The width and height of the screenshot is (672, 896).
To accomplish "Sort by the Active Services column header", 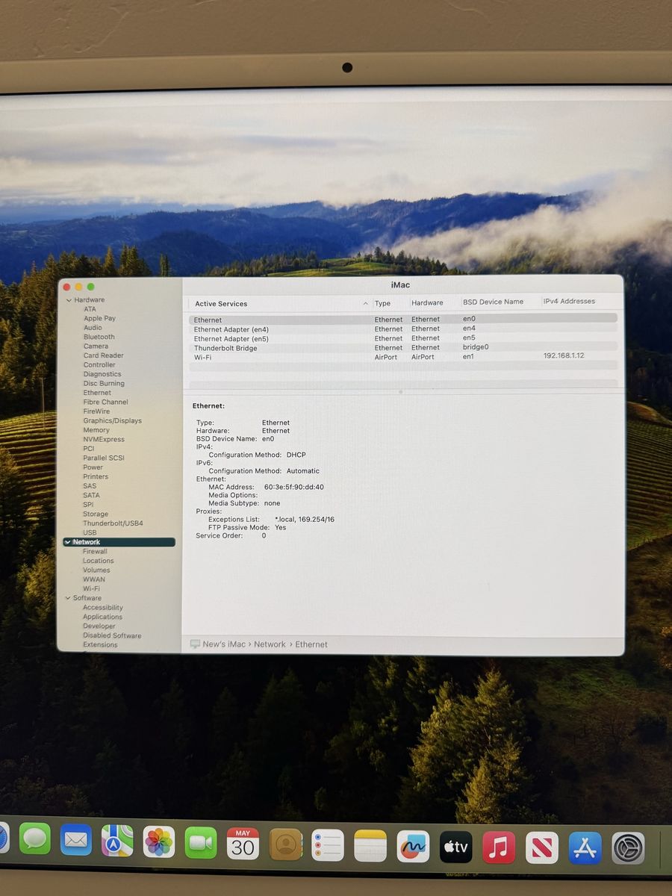I will (x=221, y=304).
